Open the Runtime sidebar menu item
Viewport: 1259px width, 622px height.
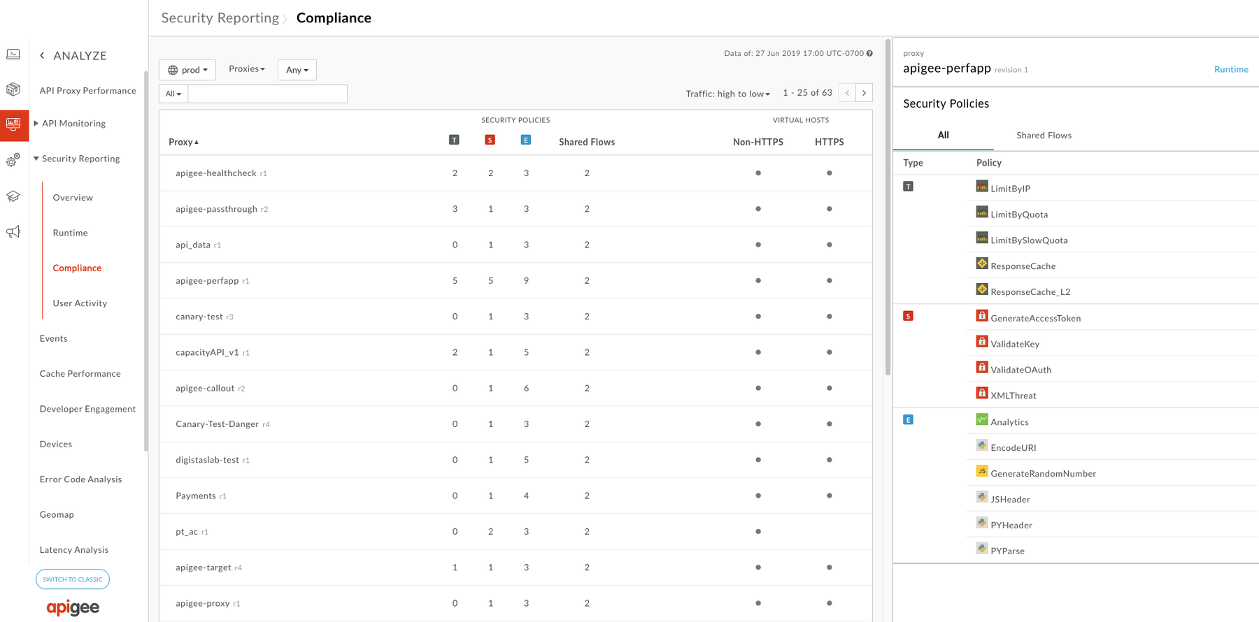[x=70, y=233]
